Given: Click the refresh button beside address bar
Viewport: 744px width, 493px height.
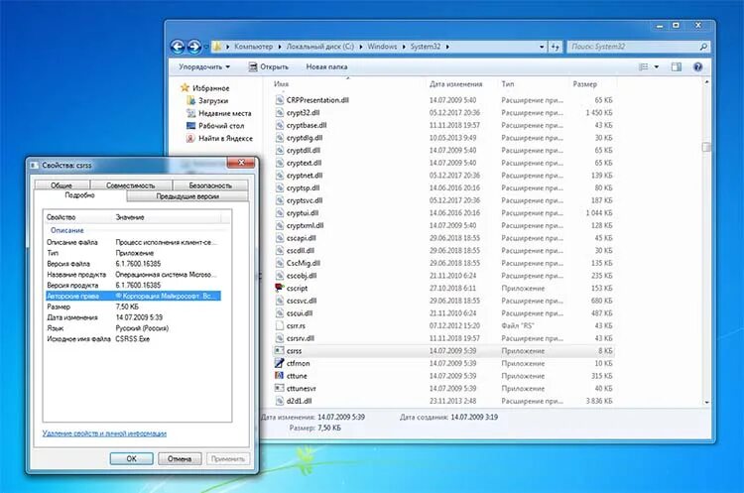Looking at the screenshot, I should pyautogui.click(x=556, y=47).
